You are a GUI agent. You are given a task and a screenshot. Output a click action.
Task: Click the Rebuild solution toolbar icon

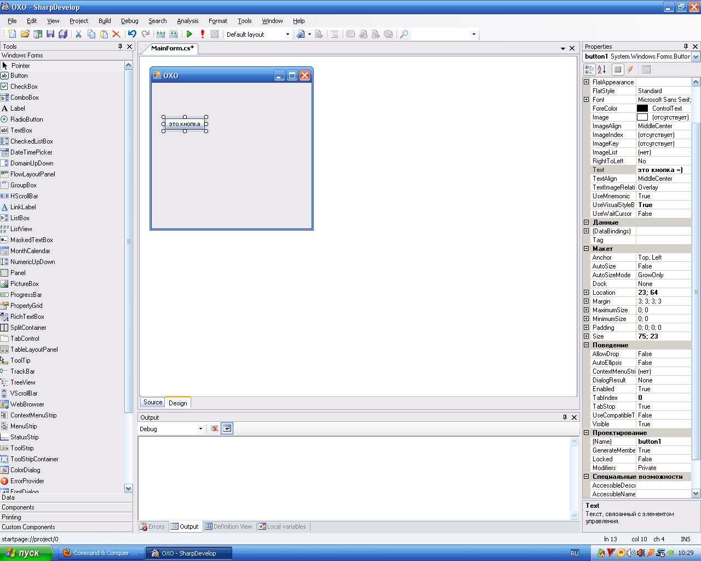174,34
